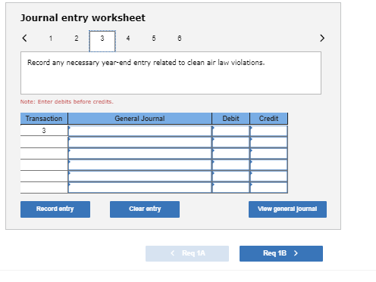Click second row Credit input cell
Screen dimensions: 376x282
tap(268, 142)
